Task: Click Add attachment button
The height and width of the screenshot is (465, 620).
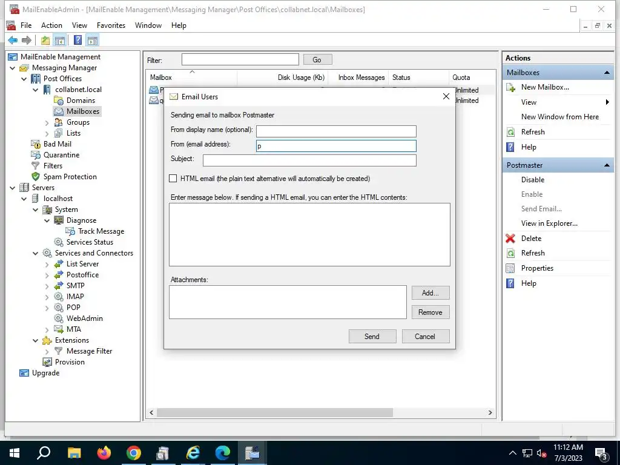Action: (430, 293)
